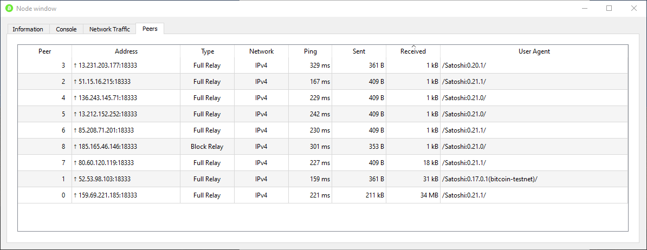Viewport: 647px width, 250px height.
Task: Click outbound arrow icon beside 51.15.16.215:18333
Action: click(75, 82)
